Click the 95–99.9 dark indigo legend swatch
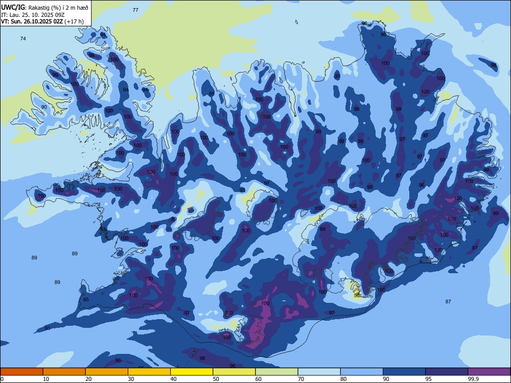Screen dimensions: 511x383 click(x=447, y=372)
